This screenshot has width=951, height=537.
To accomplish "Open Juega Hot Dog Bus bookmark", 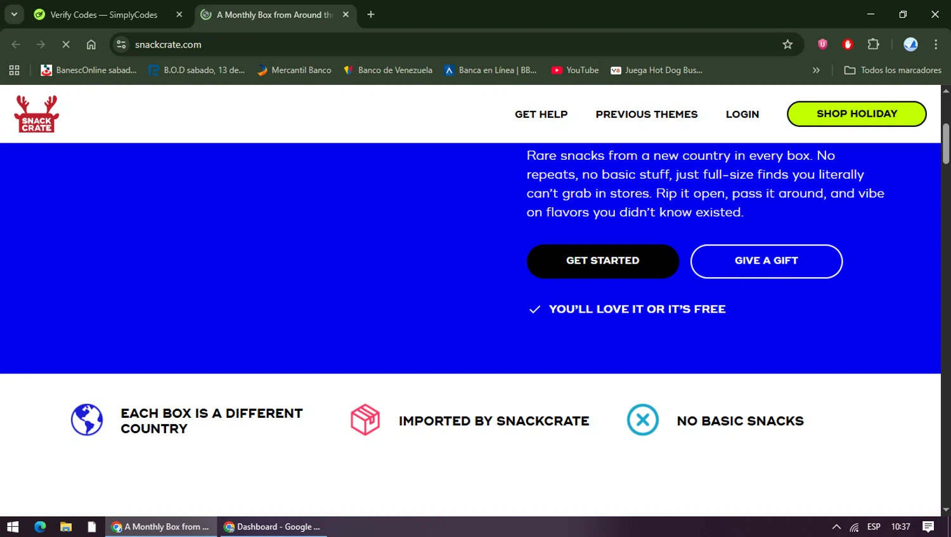I will [656, 70].
